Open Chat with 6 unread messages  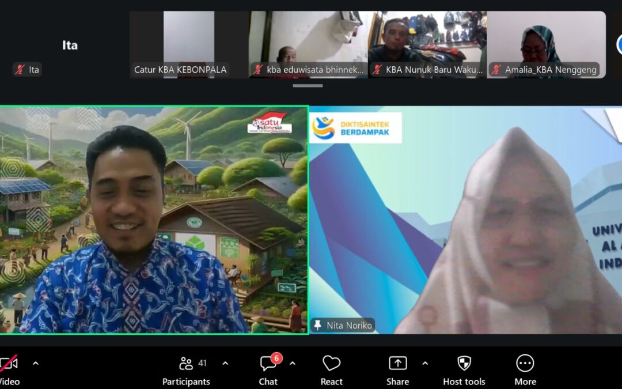268,369
